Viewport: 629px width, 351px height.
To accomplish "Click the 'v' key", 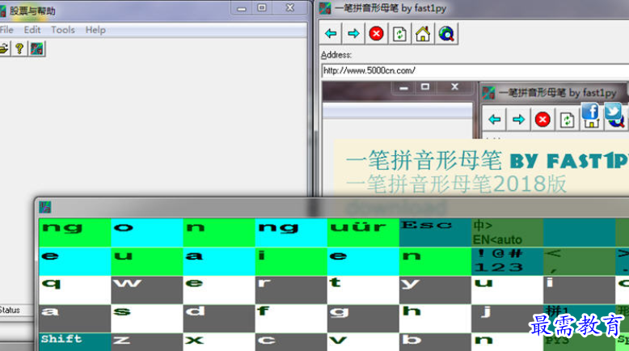I will pos(363,342).
